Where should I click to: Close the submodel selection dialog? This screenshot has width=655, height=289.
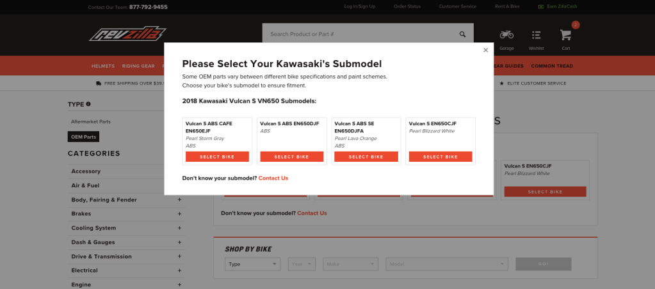(x=485, y=50)
